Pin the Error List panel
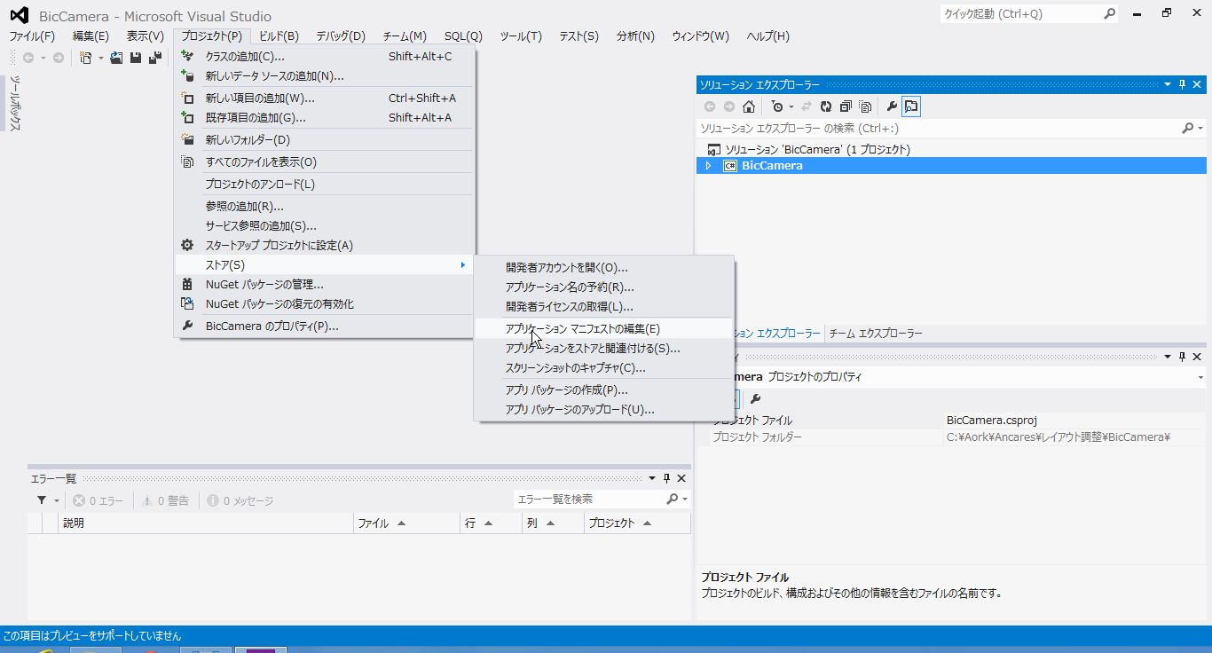Screen dimensions: 1212x653 [x=667, y=478]
